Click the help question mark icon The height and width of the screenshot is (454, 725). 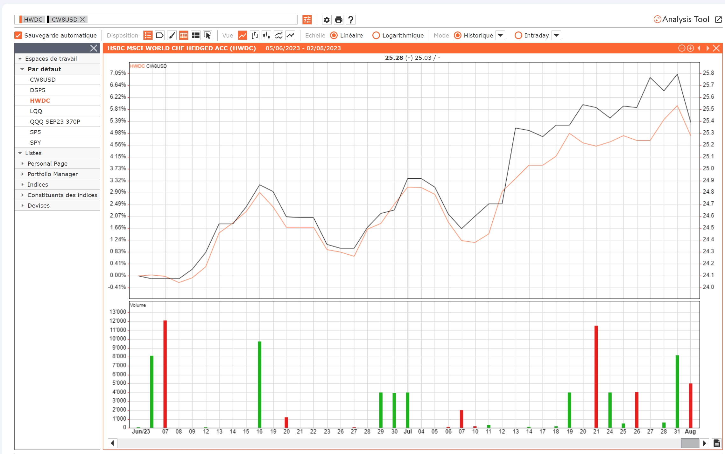click(x=351, y=20)
